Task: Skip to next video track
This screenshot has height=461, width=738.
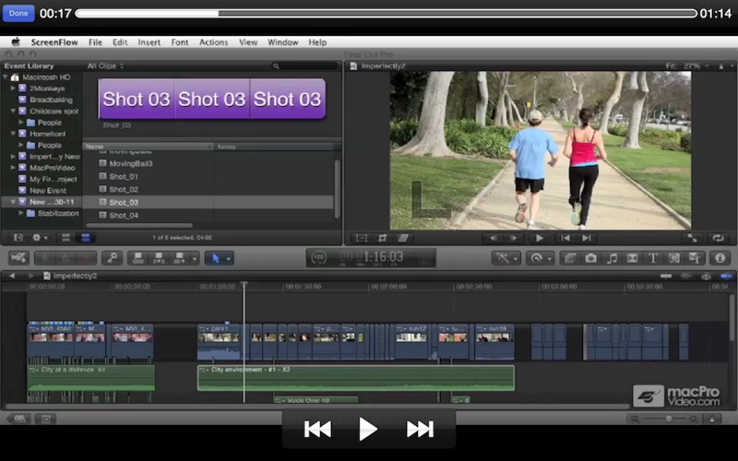Action: point(420,429)
